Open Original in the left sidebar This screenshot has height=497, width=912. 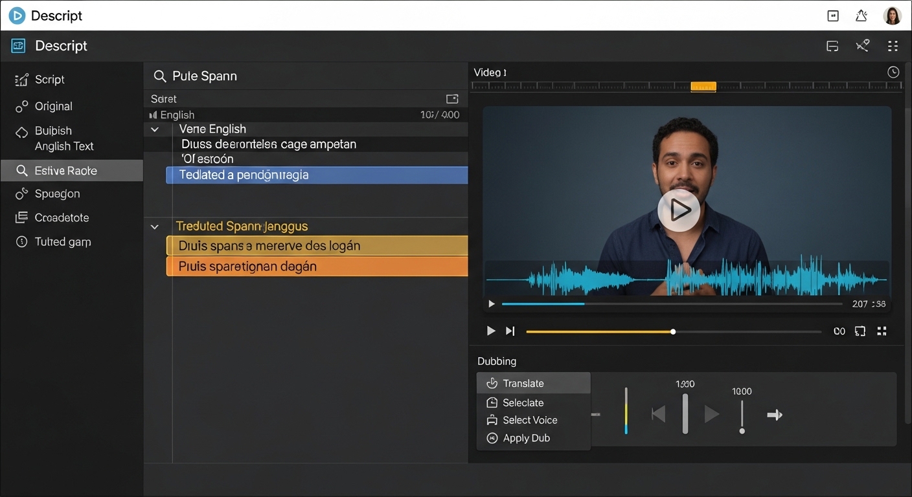pyautogui.click(x=53, y=106)
